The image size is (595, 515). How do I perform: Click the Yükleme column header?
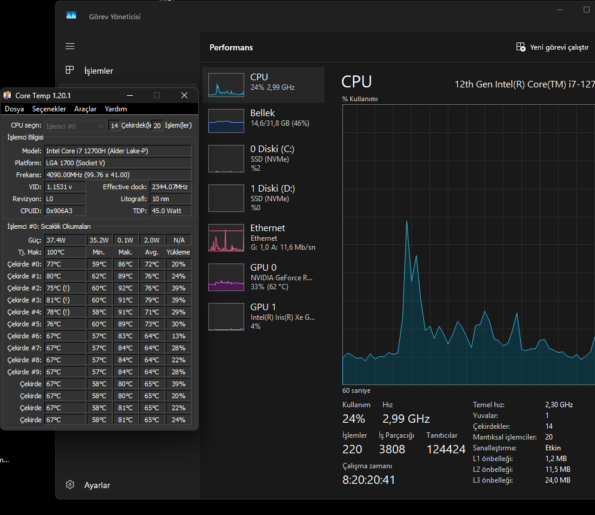click(178, 252)
